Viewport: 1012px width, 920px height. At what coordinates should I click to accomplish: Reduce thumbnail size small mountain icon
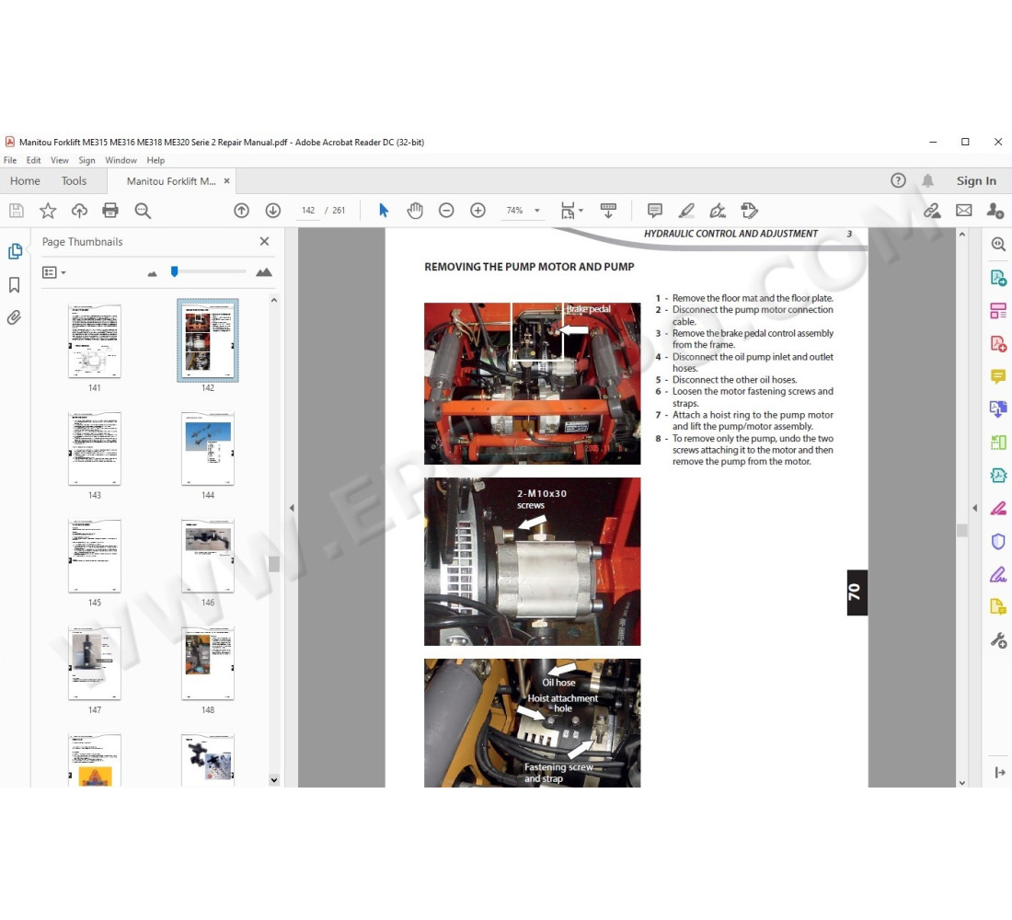point(153,274)
